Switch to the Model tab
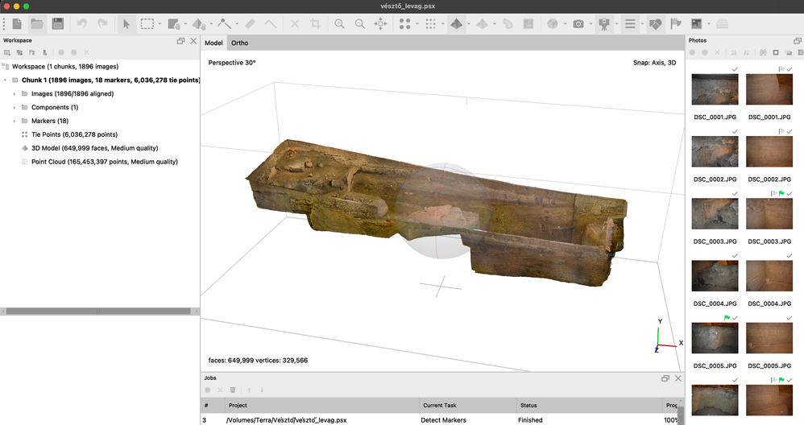The image size is (804, 425). pos(213,43)
